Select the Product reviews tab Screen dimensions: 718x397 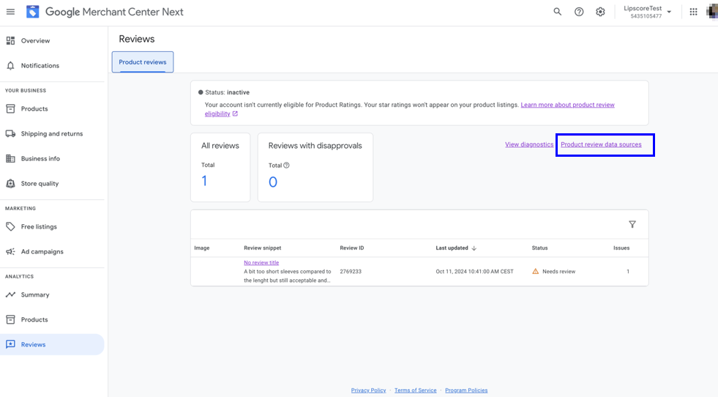(143, 62)
